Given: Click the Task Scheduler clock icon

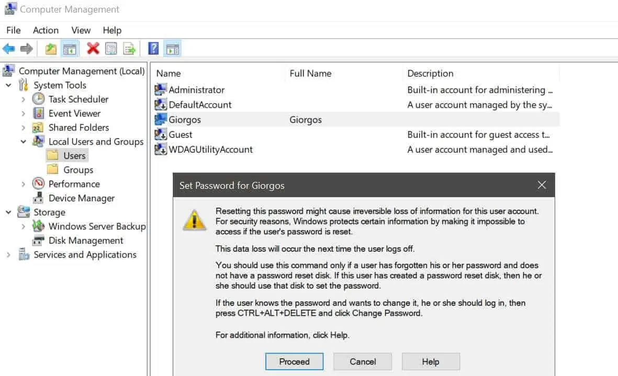Looking at the screenshot, I should [x=38, y=99].
